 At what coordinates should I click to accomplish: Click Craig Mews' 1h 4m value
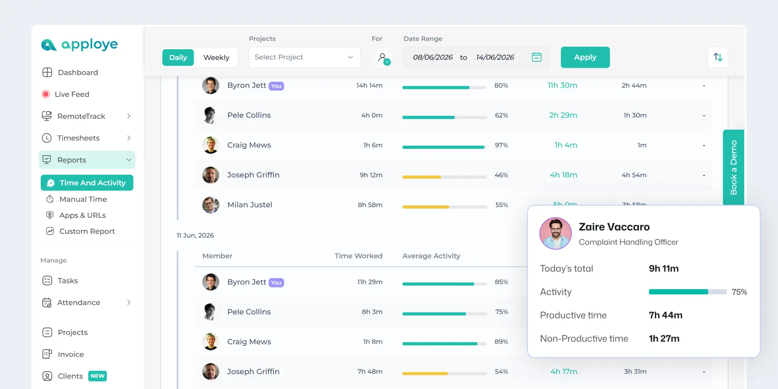click(566, 145)
